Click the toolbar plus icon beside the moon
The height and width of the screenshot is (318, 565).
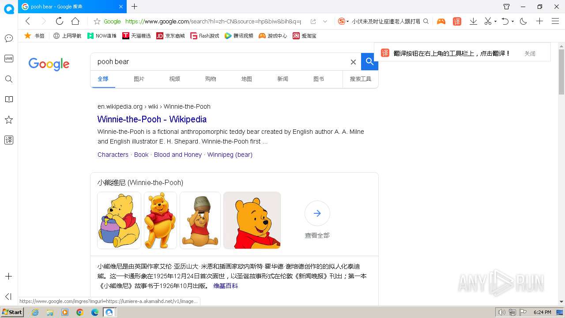point(539,21)
